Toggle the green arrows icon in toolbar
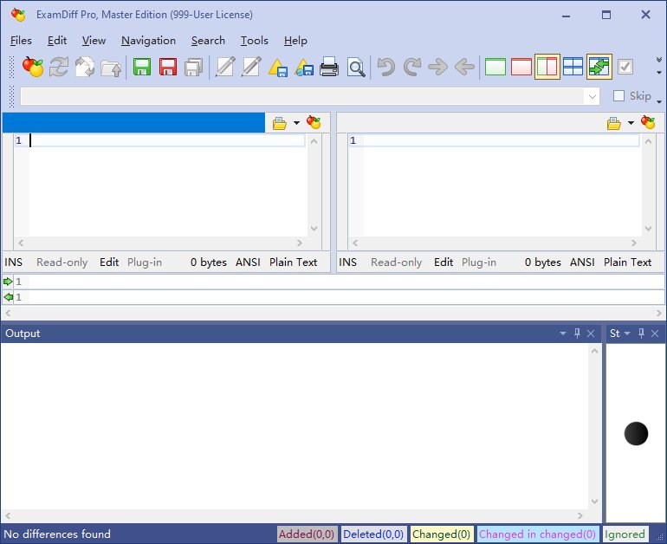The height and width of the screenshot is (544, 667). [x=599, y=67]
